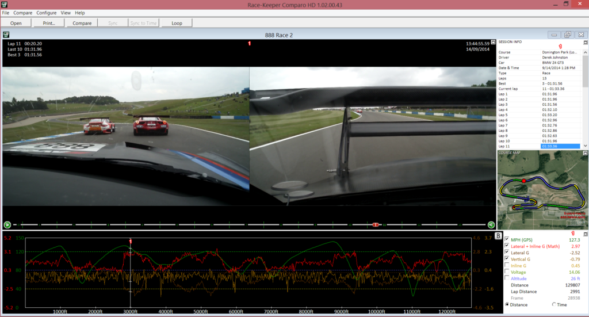The image size is (589, 317).
Task: Open the Compare menu in menu bar
Action: point(22,13)
